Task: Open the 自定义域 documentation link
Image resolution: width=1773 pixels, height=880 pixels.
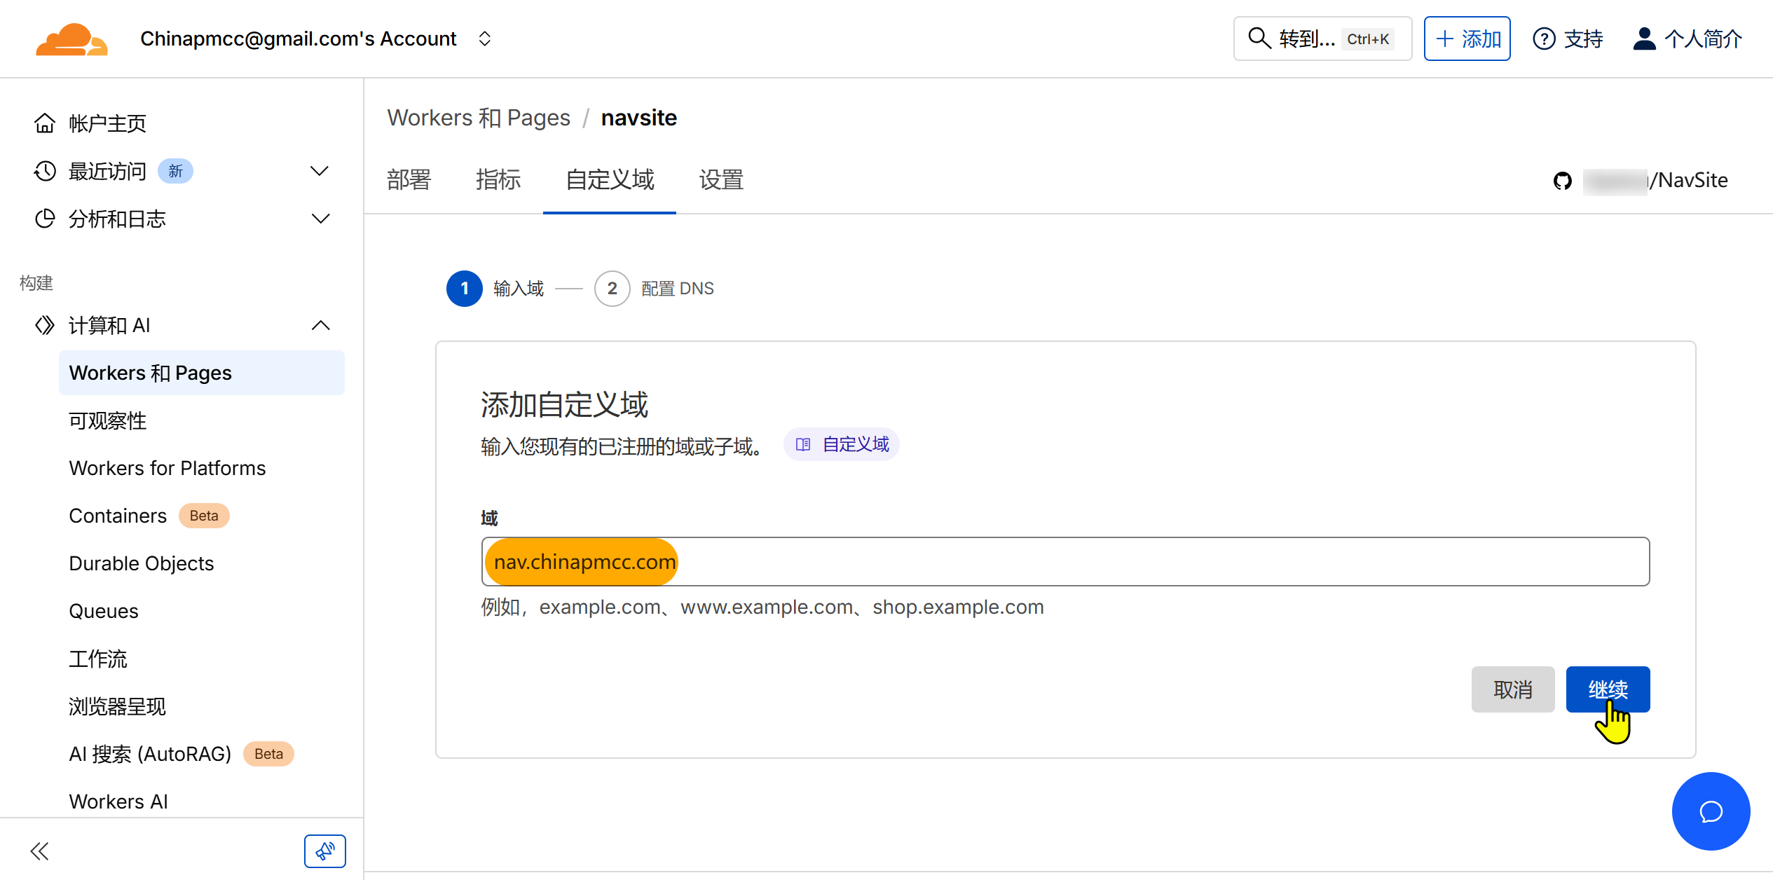Action: 842,444
